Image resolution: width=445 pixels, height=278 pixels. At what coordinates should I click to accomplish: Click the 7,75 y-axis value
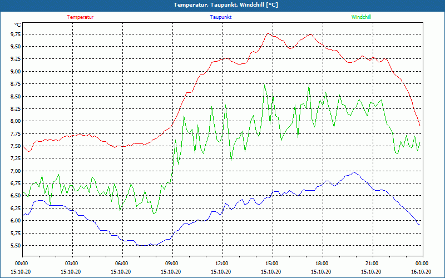click(16, 133)
